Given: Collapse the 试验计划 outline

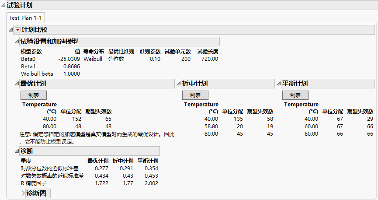Looking at the screenshot, I should click(x=3, y=5).
